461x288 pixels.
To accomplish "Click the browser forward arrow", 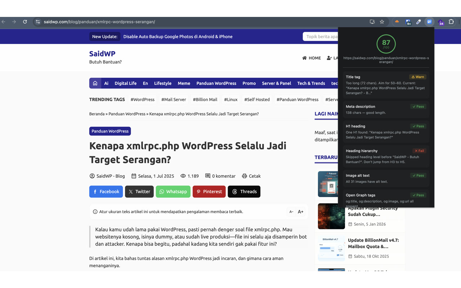I will point(14,22).
